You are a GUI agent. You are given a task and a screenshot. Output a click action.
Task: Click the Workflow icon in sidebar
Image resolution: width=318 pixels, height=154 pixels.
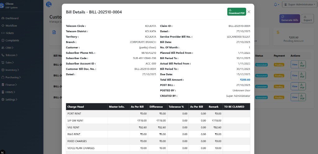tap(3, 26)
